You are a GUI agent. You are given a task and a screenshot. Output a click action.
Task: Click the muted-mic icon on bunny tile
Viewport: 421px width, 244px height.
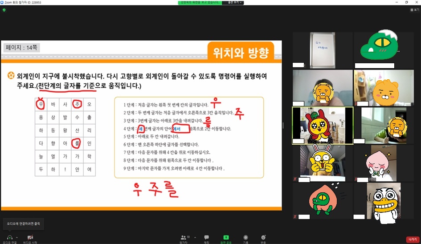click(295, 179)
